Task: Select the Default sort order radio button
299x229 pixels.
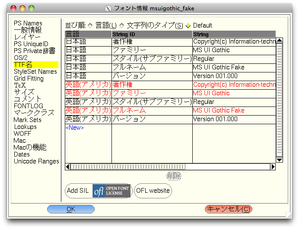Action: pyautogui.click(x=188, y=25)
